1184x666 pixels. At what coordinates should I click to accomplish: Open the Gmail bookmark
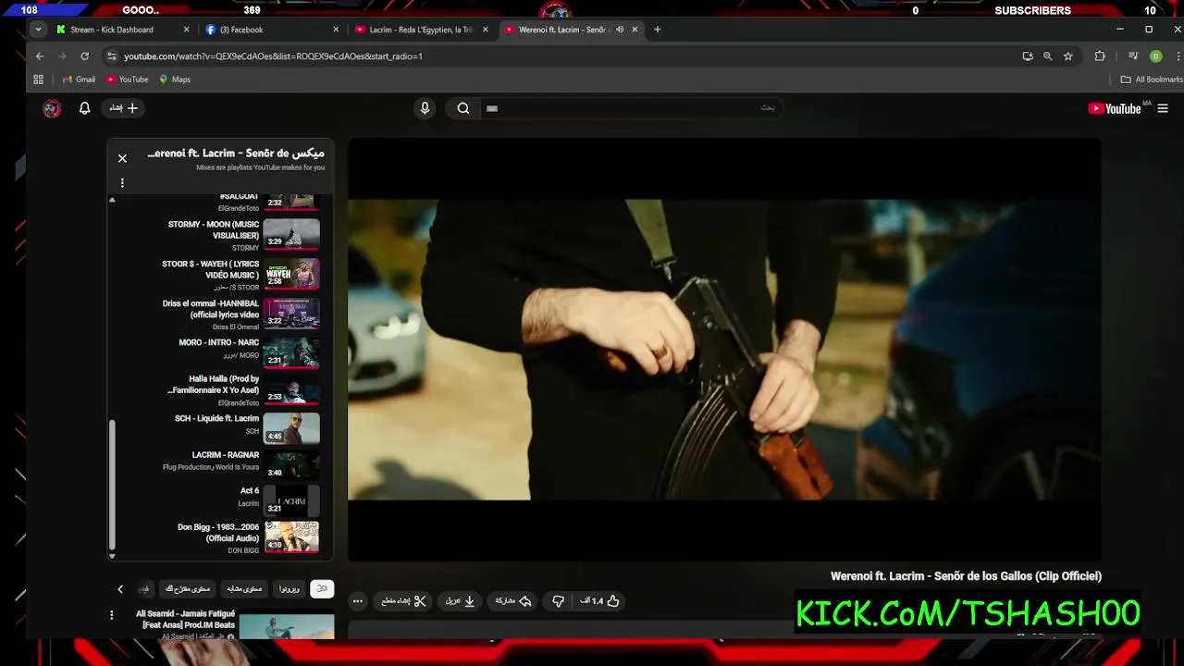tap(79, 80)
